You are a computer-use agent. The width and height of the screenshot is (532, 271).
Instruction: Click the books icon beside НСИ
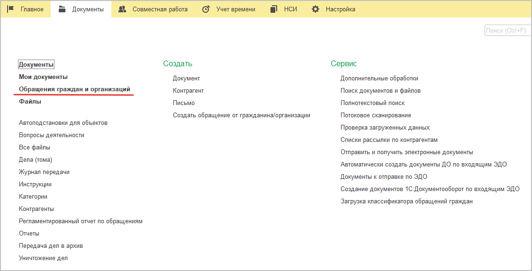[274, 9]
